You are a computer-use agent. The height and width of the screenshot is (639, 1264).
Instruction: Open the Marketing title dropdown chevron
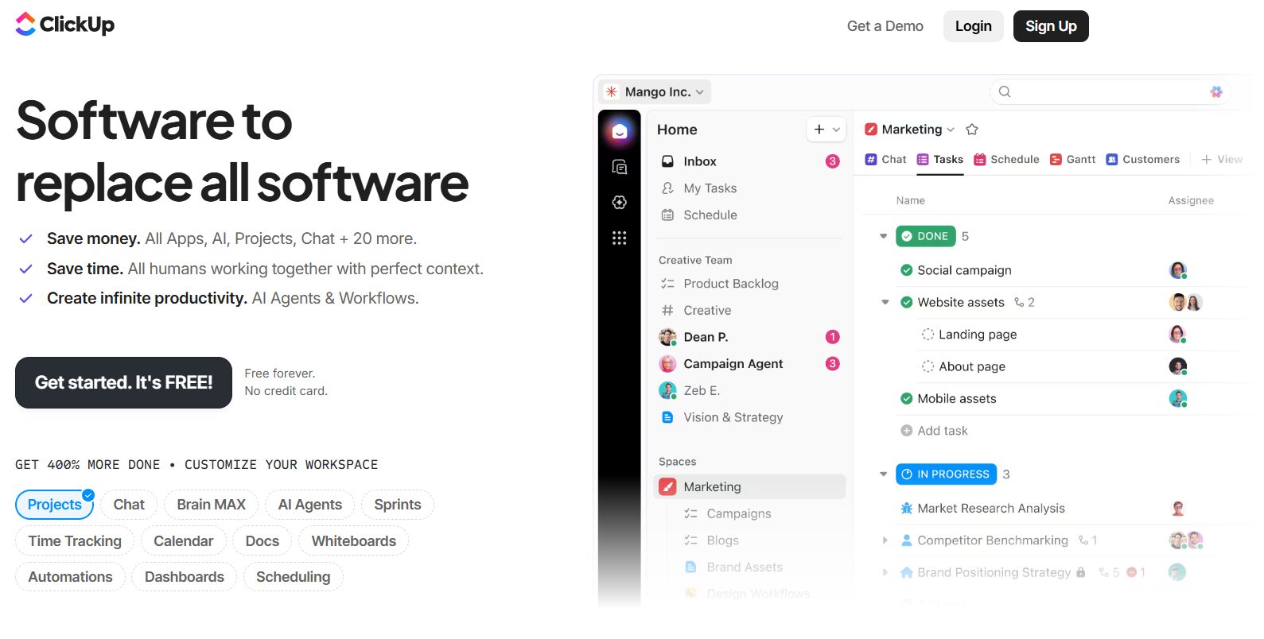951,130
